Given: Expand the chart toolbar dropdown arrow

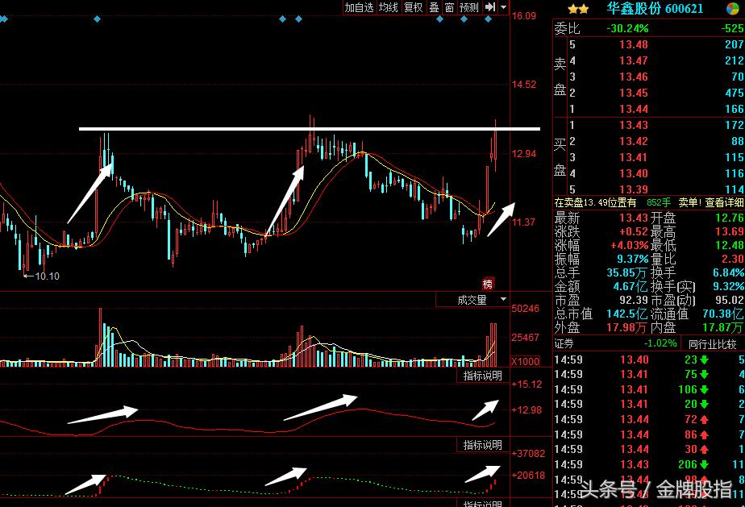Looking at the screenshot, I should (x=503, y=7).
